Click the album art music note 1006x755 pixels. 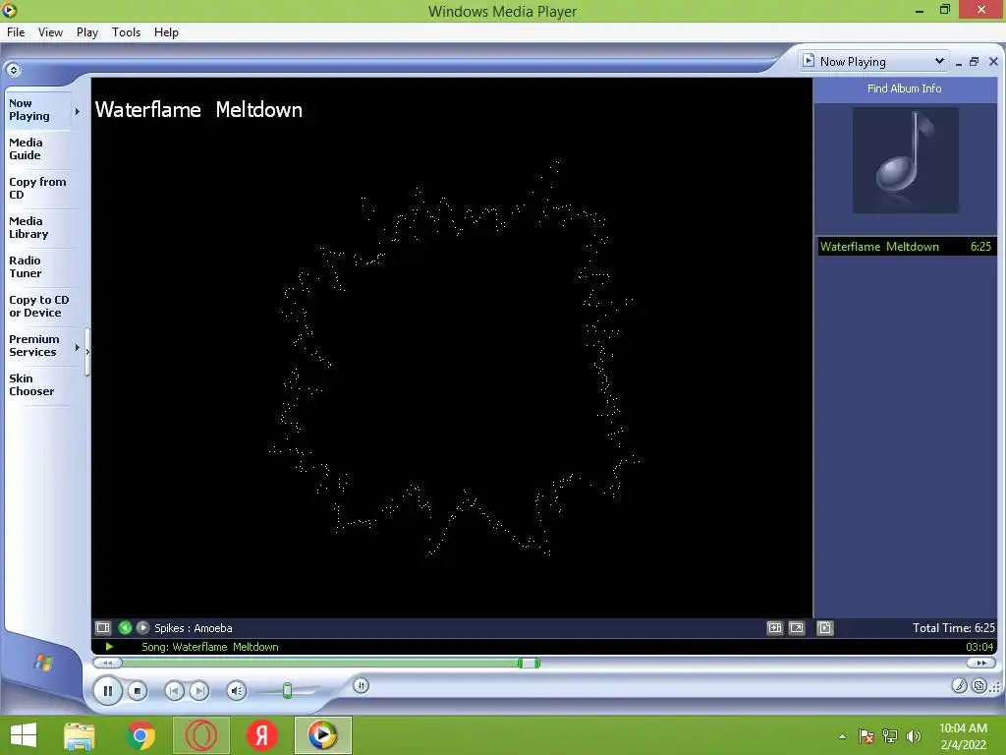pos(905,160)
